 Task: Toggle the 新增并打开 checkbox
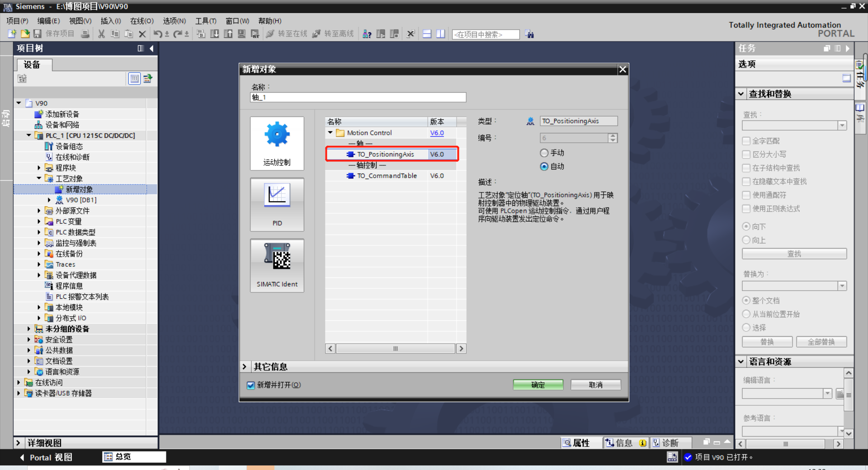point(251,385)
